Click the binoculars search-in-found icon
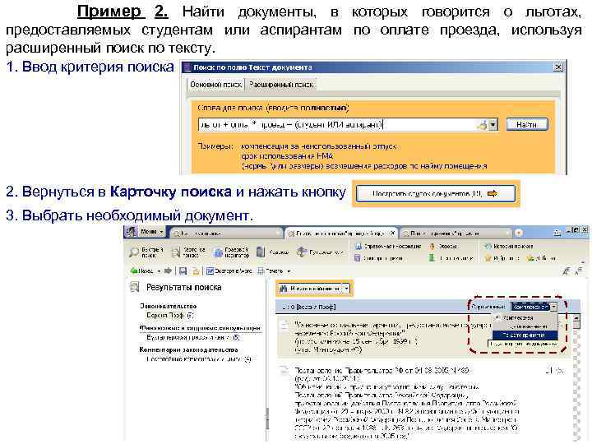 click(x=284, y=289)
